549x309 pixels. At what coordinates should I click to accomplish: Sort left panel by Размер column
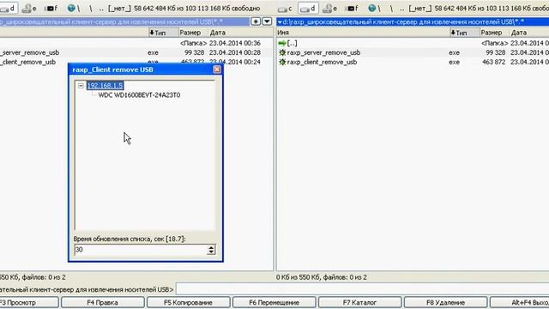pos(193,33)
